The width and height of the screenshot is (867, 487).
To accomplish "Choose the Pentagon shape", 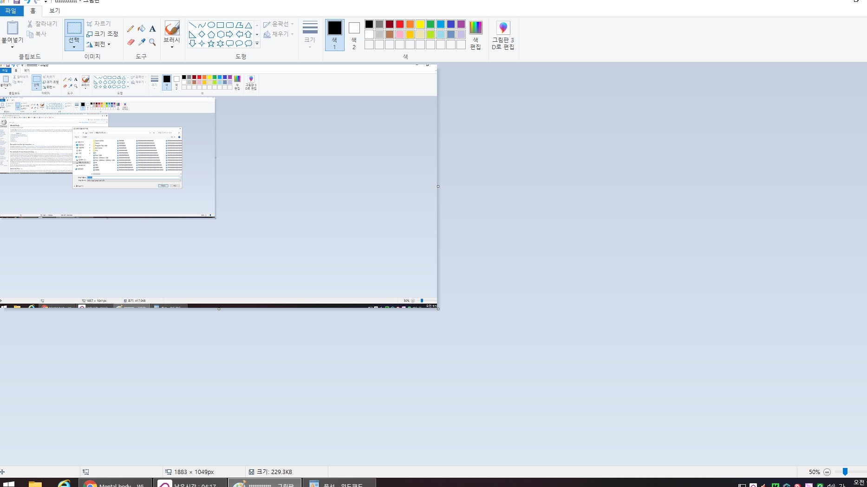I will pos(211,34).
